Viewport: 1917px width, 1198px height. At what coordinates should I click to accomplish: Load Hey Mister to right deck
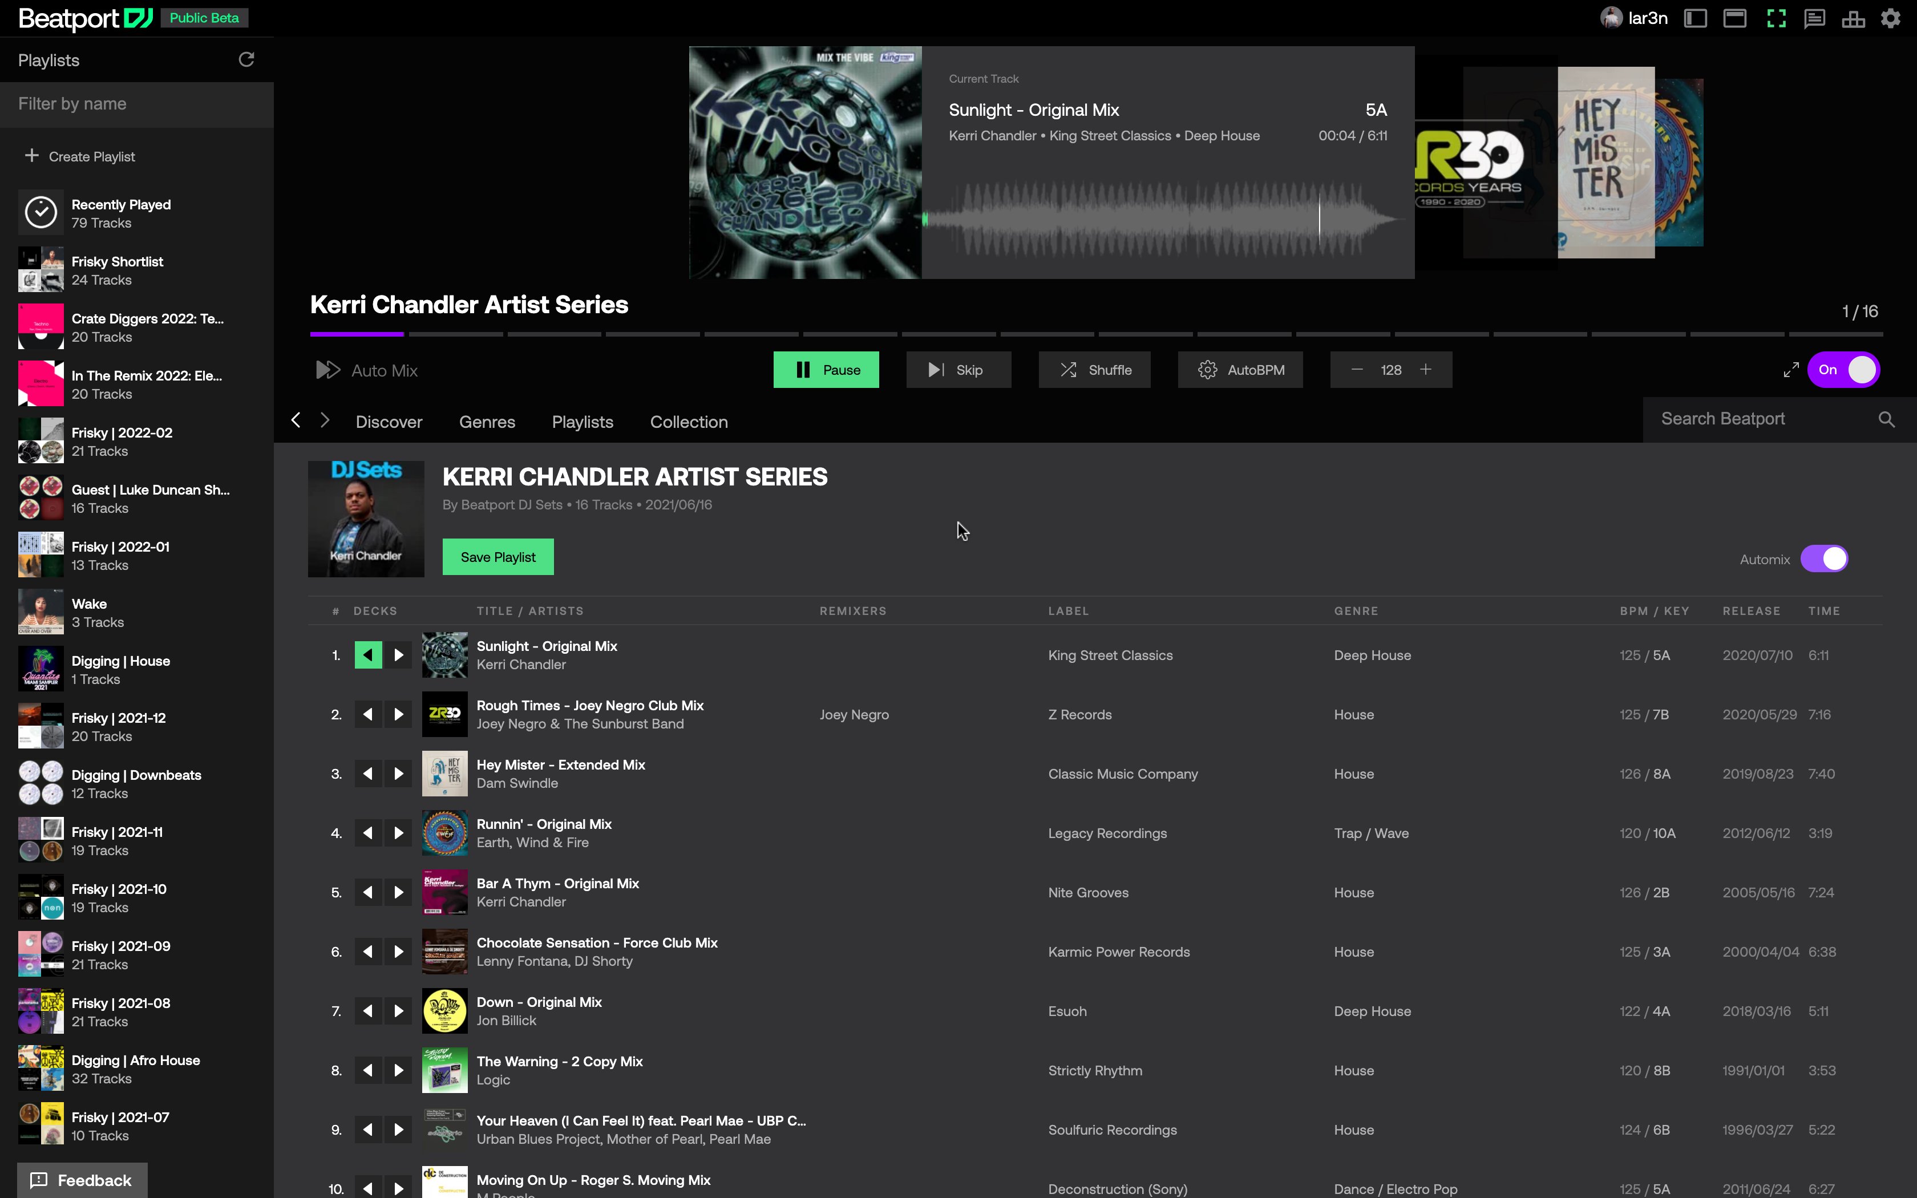pyautogui.click(x=398, y=774)
